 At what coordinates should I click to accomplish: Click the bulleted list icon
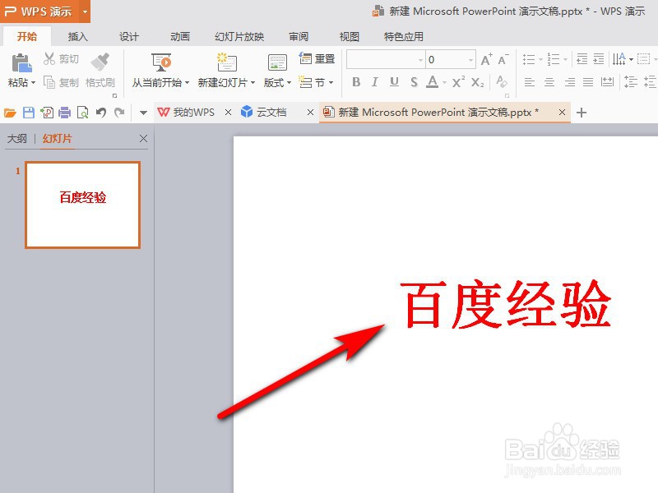(x=529, y=59)
